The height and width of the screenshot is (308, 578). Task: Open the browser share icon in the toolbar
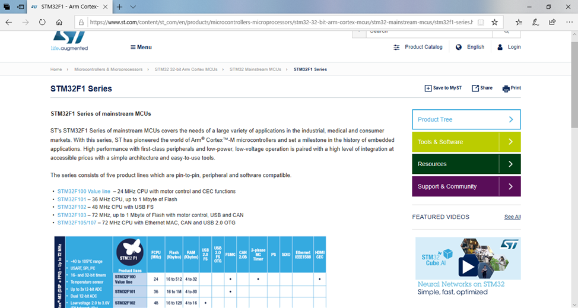[552, 22]
